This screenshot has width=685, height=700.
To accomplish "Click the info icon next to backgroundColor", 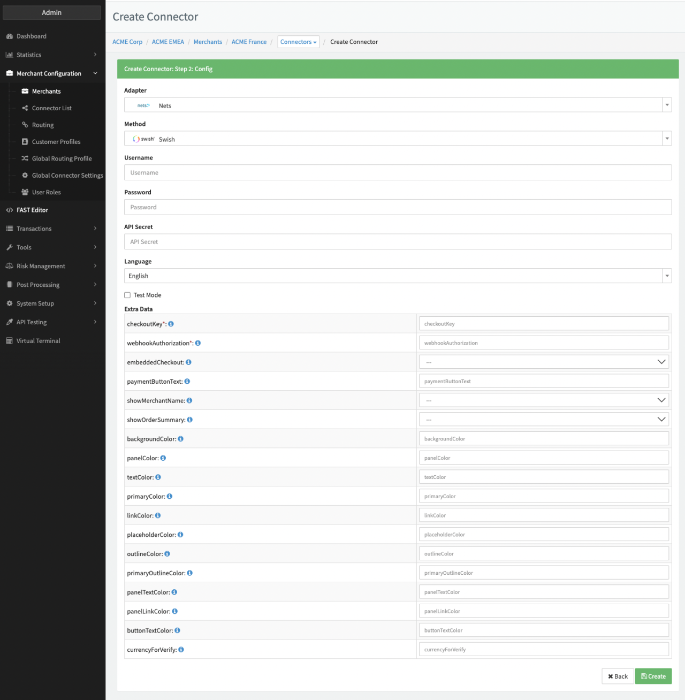I will point(180,439).
